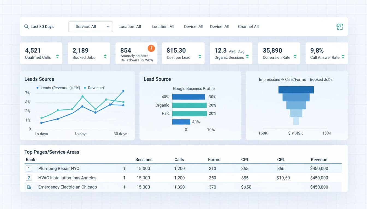The height and width of the screenshot is (209, 367).
Task: Click the teal Paid bar in Lead Source chart
Action: pyautogui.click(x=190, y=113)
